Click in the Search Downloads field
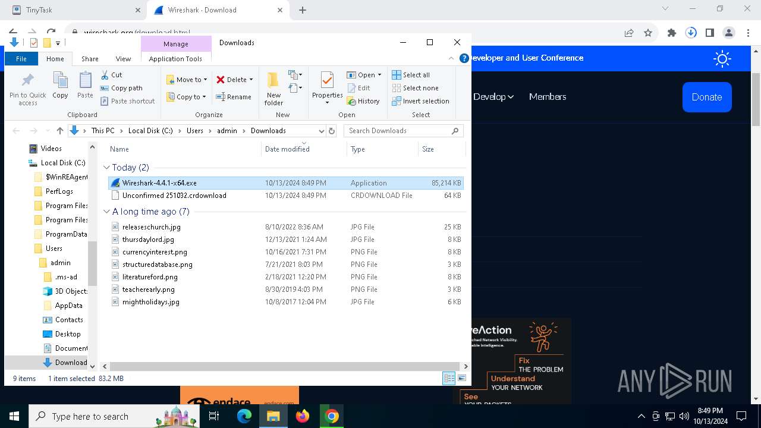 coord(398,131)
